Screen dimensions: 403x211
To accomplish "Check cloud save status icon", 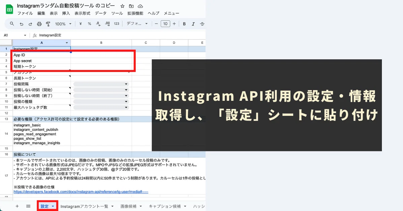I will point(140,6).
